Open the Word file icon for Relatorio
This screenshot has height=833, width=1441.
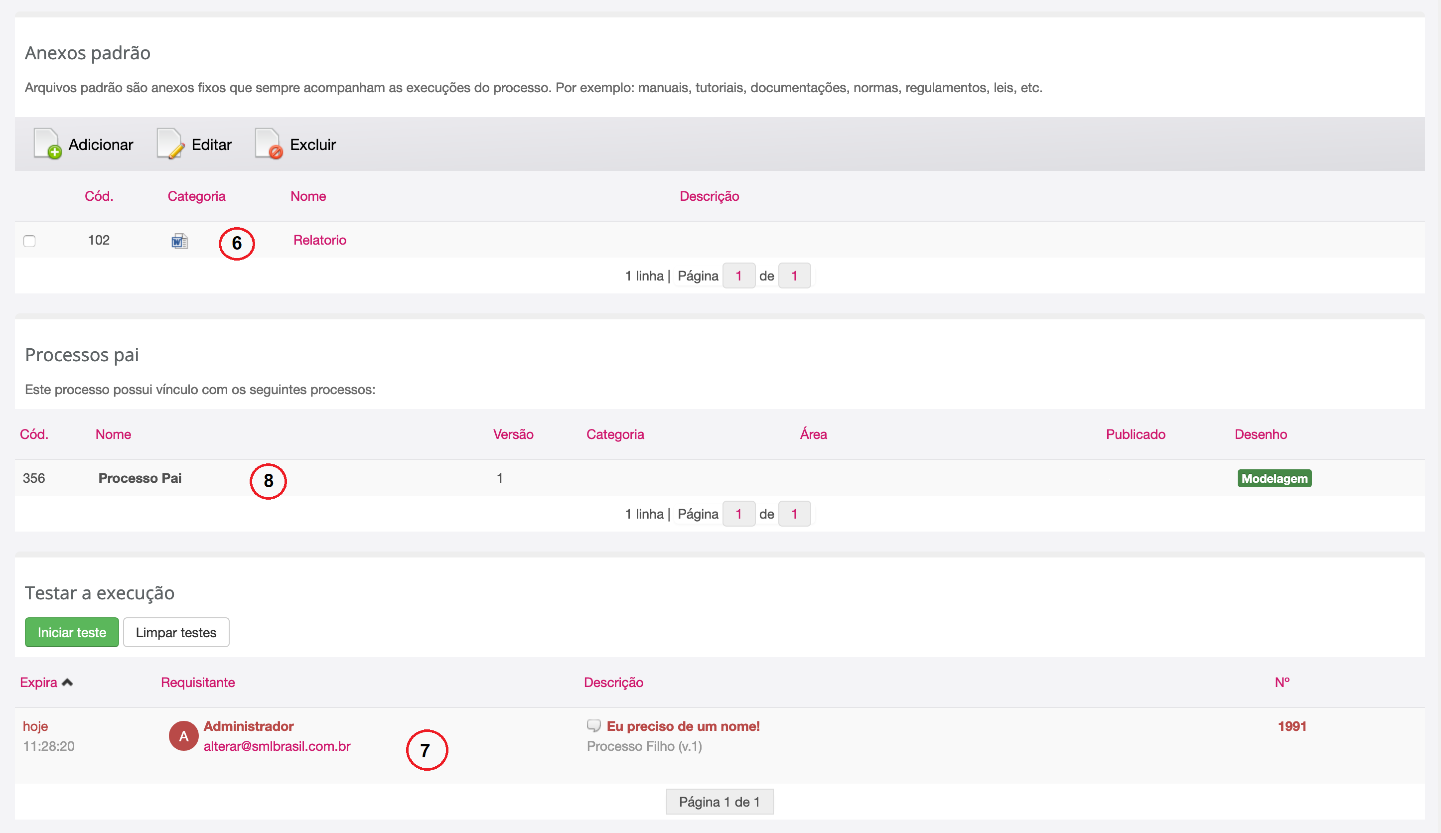179,241
